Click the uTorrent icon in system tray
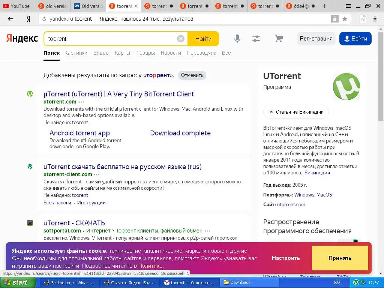 [x=356, y=282]
